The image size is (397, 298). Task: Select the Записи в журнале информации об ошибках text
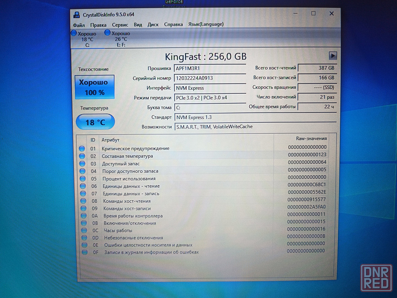tap(151, 252)
